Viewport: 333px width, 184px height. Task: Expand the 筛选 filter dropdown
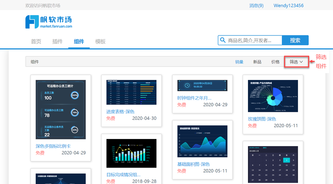[296, 62]
